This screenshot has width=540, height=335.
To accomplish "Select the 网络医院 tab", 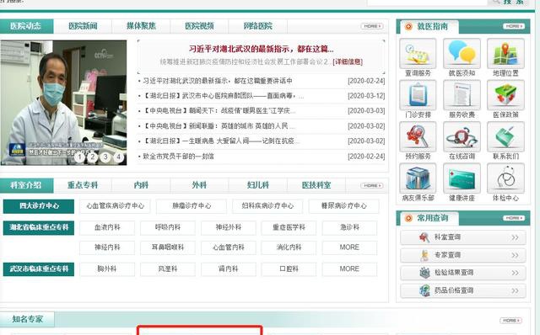I will [257, 26].
